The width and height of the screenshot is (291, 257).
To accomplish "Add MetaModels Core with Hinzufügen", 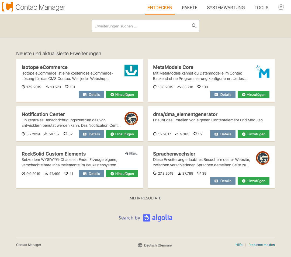I will 253,94.
